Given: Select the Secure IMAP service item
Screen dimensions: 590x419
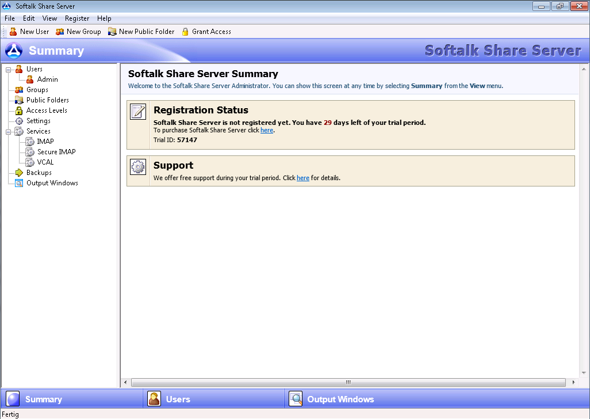Looking at the screenshot, I should (56, 152).
